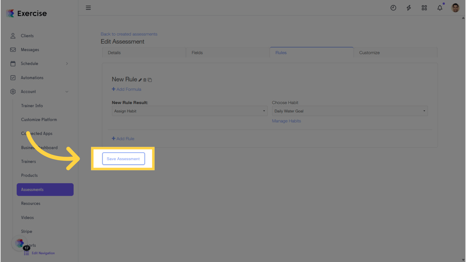Screen dimensions: 466x262
Task: Click the Edit Navigation option
Action: pos(43,253)
